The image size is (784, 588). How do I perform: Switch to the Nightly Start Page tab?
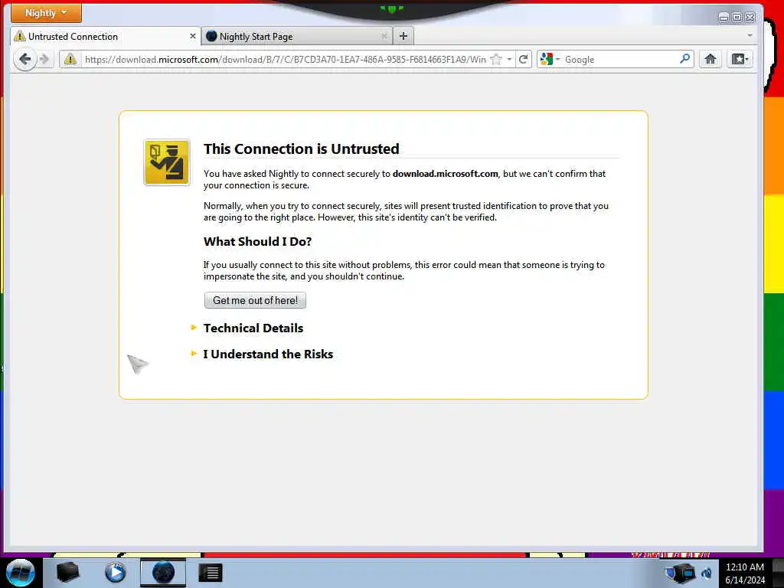coord(297,37)
